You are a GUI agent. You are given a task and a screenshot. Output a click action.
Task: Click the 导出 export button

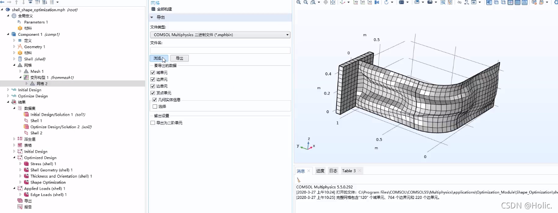pos(179,58)
